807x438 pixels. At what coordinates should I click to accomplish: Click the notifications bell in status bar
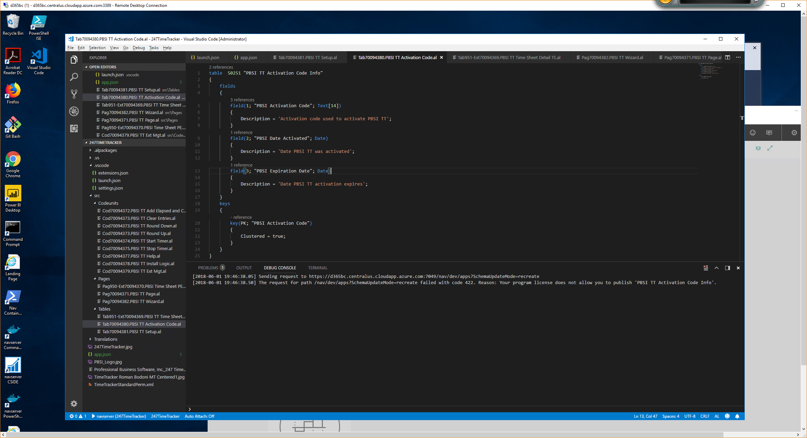tap(737, 416)
